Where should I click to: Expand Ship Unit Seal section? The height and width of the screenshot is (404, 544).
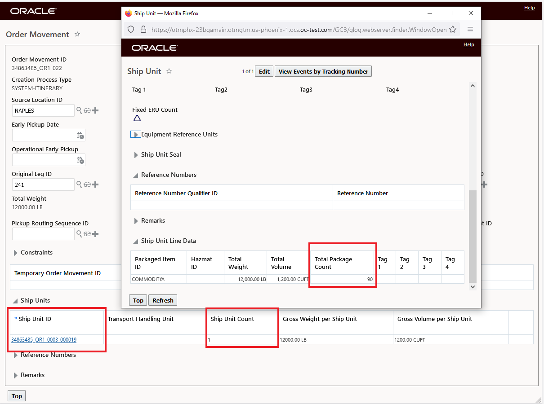(136, 155)
